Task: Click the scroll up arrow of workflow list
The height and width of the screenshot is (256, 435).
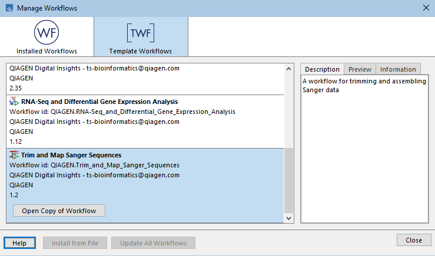Action: point(288,69)
